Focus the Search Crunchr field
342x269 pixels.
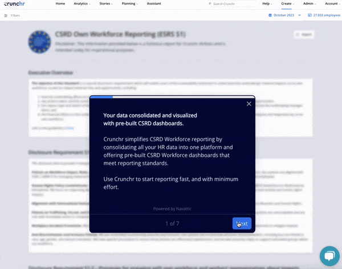[231, 4]
